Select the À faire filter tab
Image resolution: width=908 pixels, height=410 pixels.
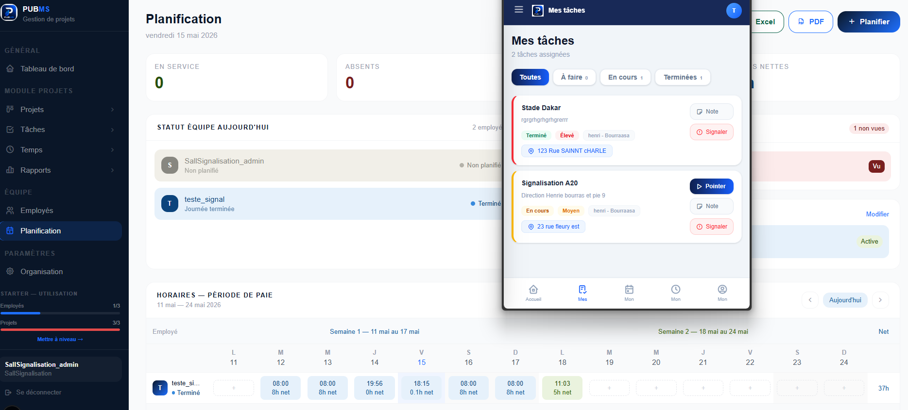pos(574,77)
